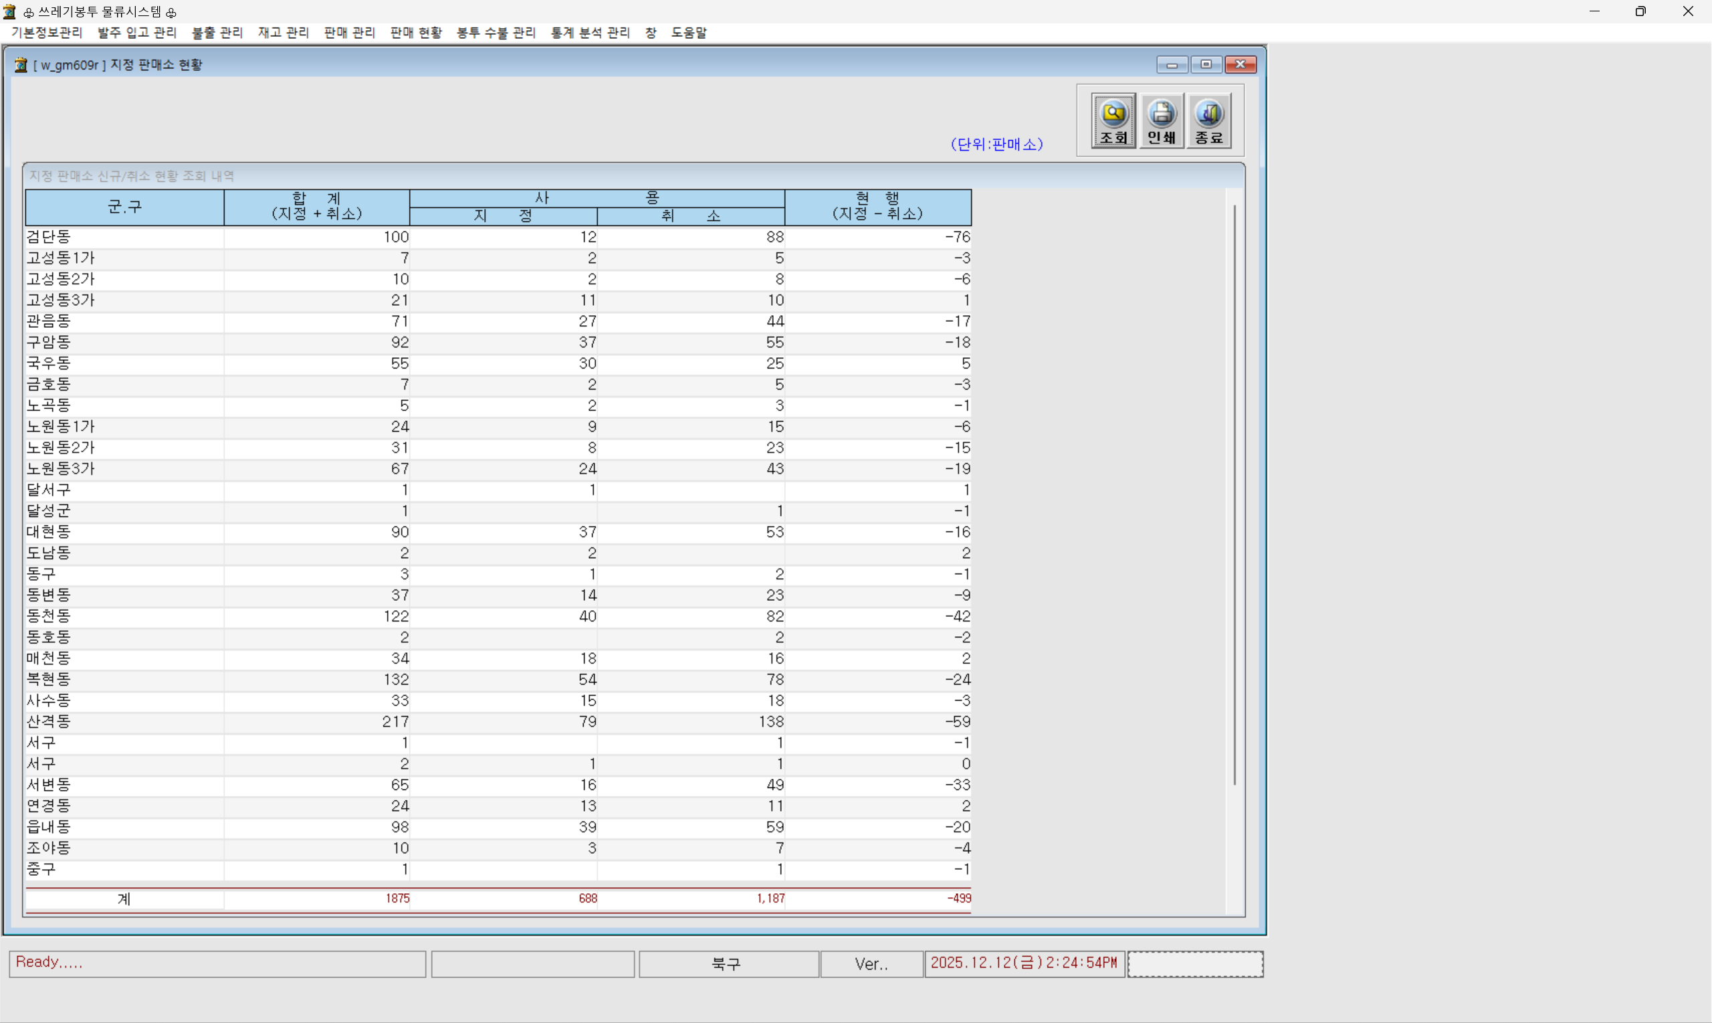Open the 통계 분석 관리 menu
The height and width of the screenshot is (1023, 1712).
tap(591, 32)
